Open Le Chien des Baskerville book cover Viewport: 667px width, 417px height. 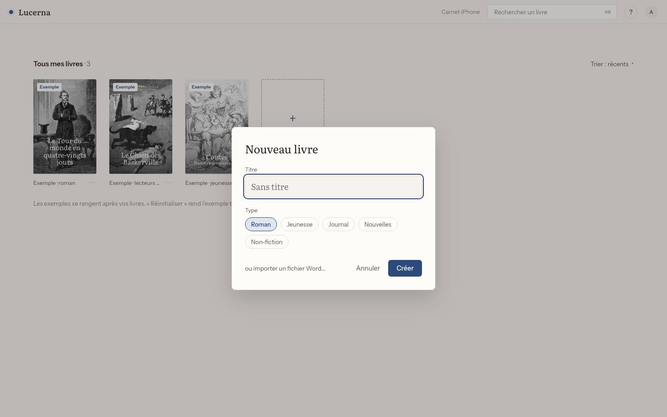coord(141,126)
